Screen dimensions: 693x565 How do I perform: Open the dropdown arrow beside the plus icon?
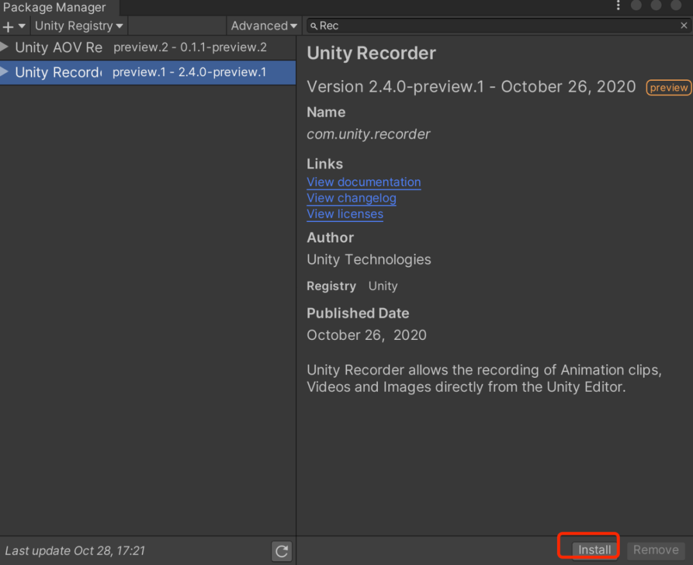19,26
